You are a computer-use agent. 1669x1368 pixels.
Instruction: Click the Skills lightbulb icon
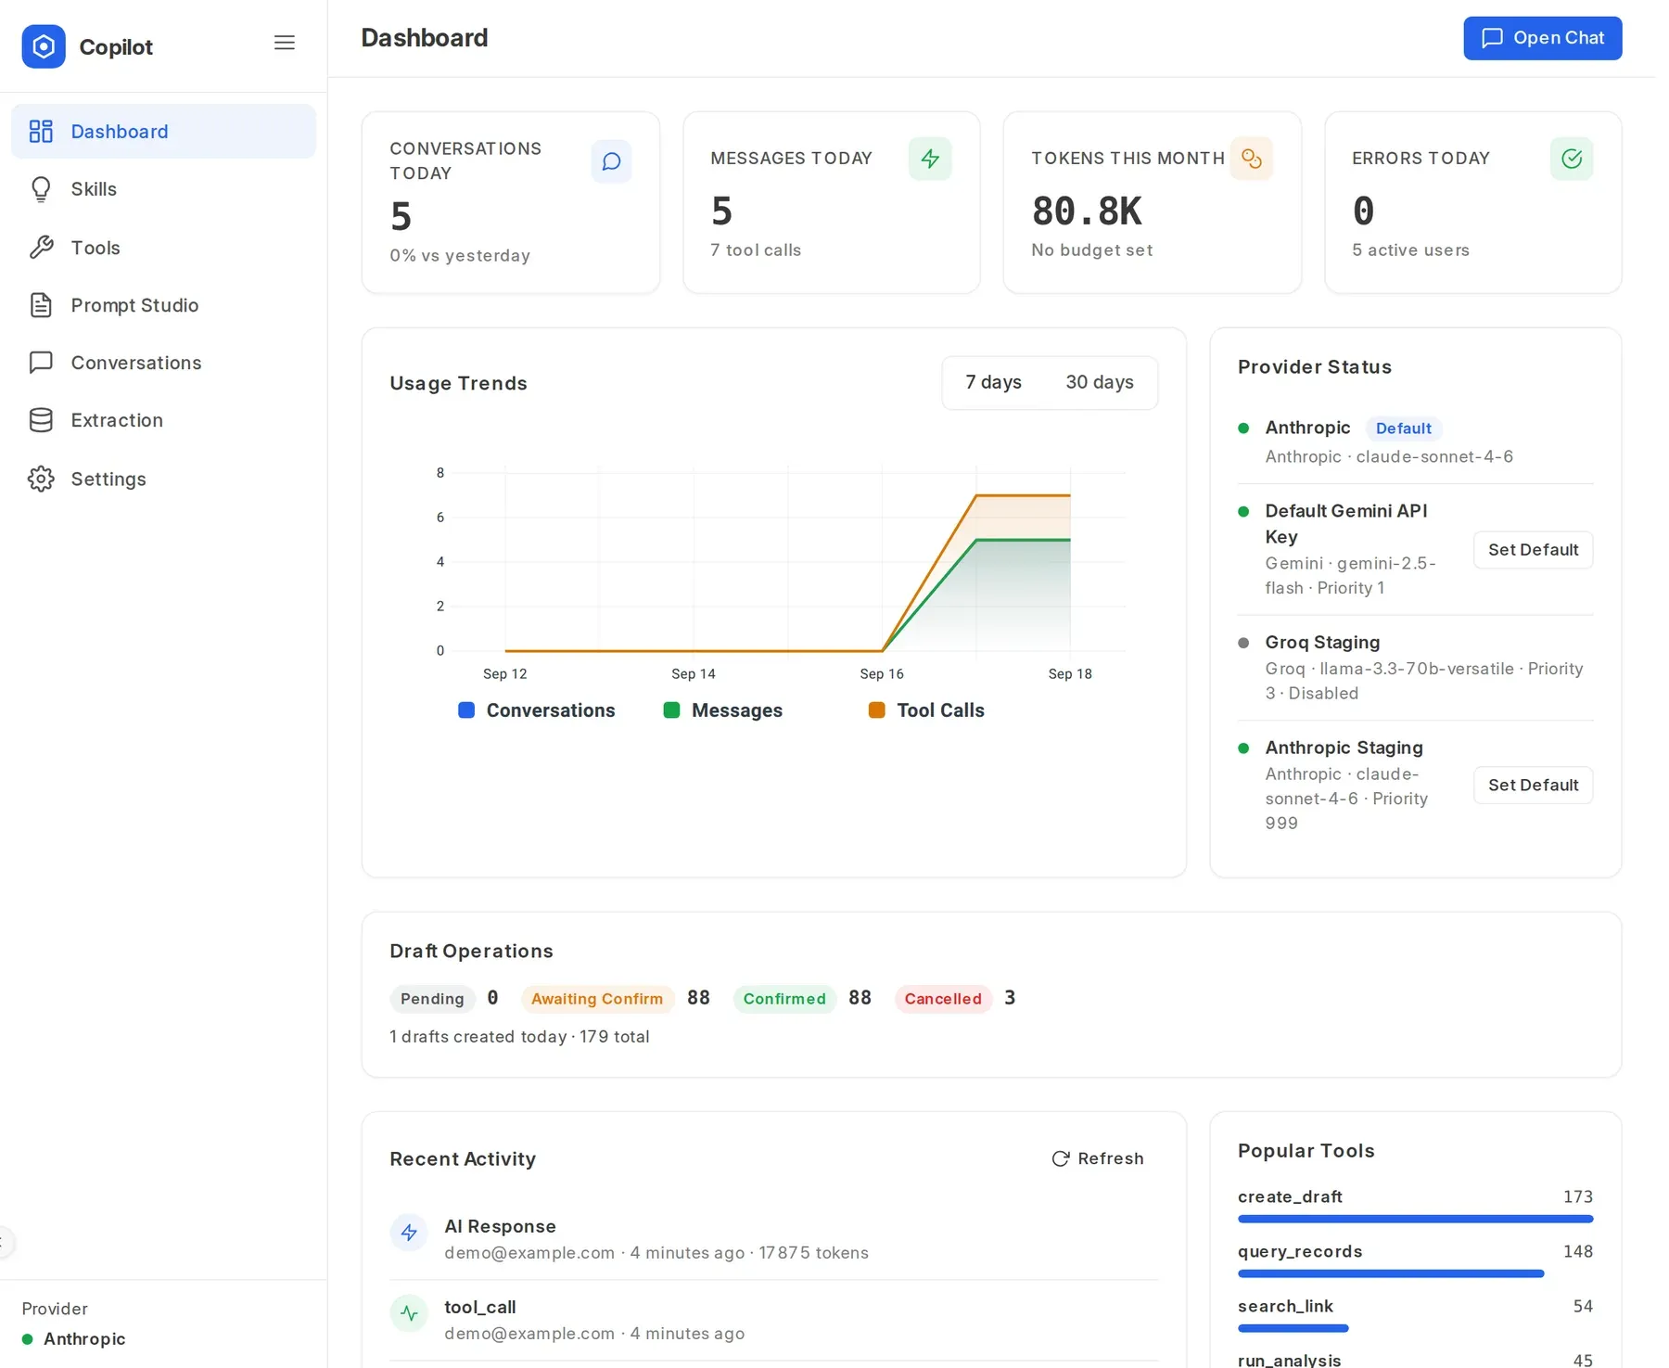pos(41,189)
